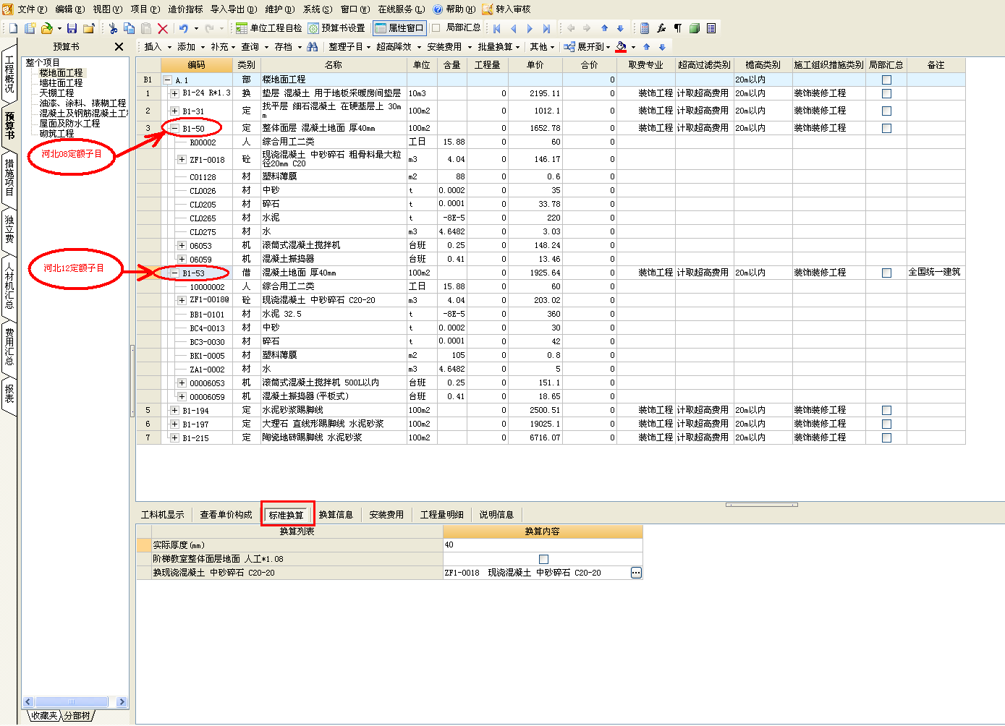1005x726 pixels.
Task: Go to previous record blue arrow
Action: [514, 28]
